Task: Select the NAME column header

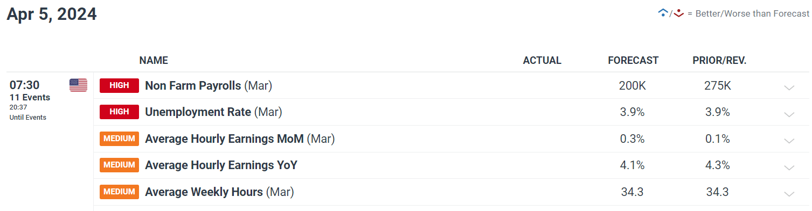Action: 154,61
